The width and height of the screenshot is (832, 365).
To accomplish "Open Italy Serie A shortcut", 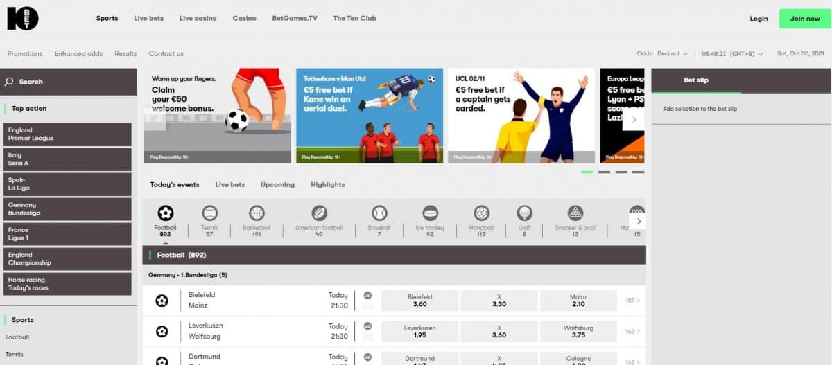I will click(x=67, y=159).
